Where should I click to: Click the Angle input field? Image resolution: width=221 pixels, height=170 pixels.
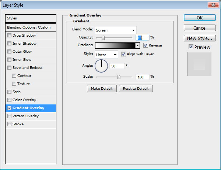[x=117, y=66]
